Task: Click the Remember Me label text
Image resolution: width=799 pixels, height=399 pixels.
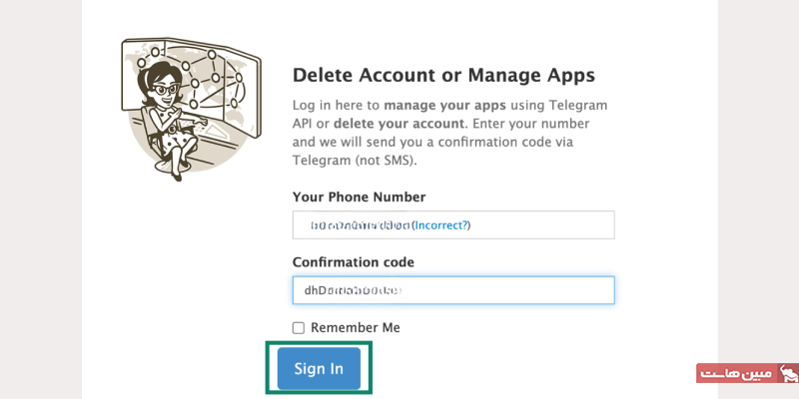Action: coord(356,328)
